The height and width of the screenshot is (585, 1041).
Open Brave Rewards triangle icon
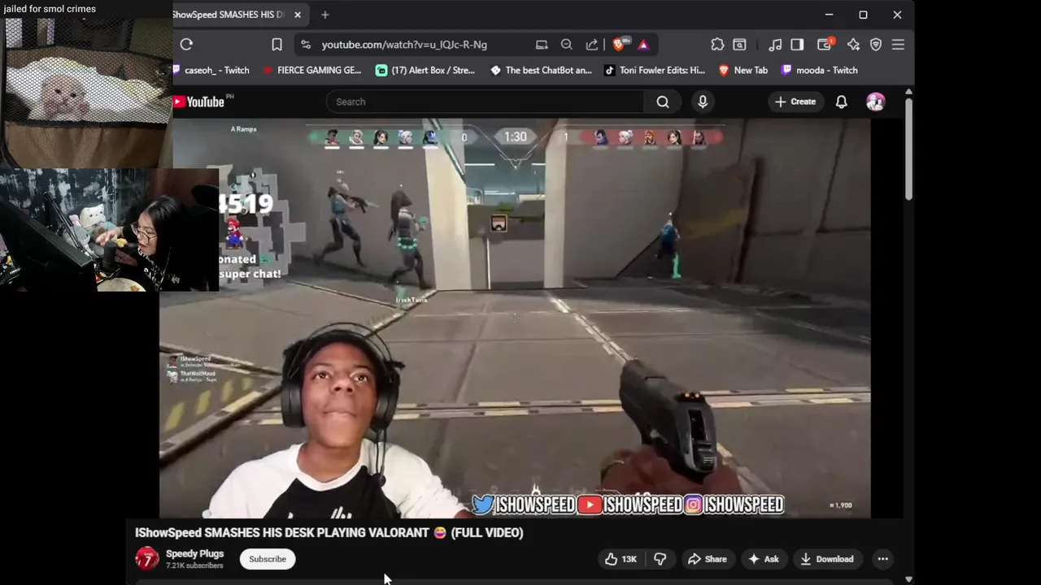click(x=643, y=45)
